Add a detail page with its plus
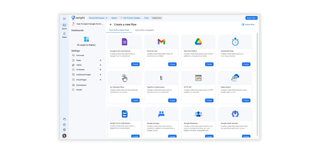The image size is (324, 163). [100, 80]
